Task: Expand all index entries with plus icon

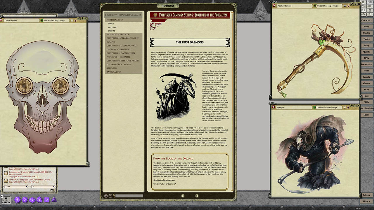Action: 106,196
